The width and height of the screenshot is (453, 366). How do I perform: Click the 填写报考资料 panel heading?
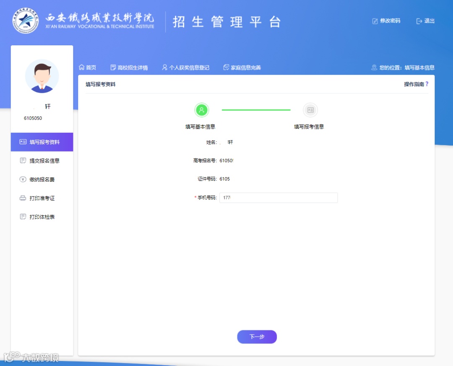(x=101, y=84)
